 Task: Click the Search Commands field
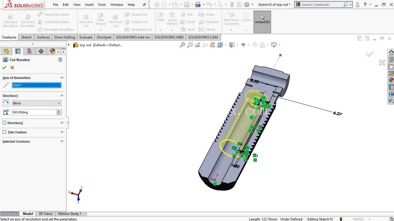click(x=322, y=5)
